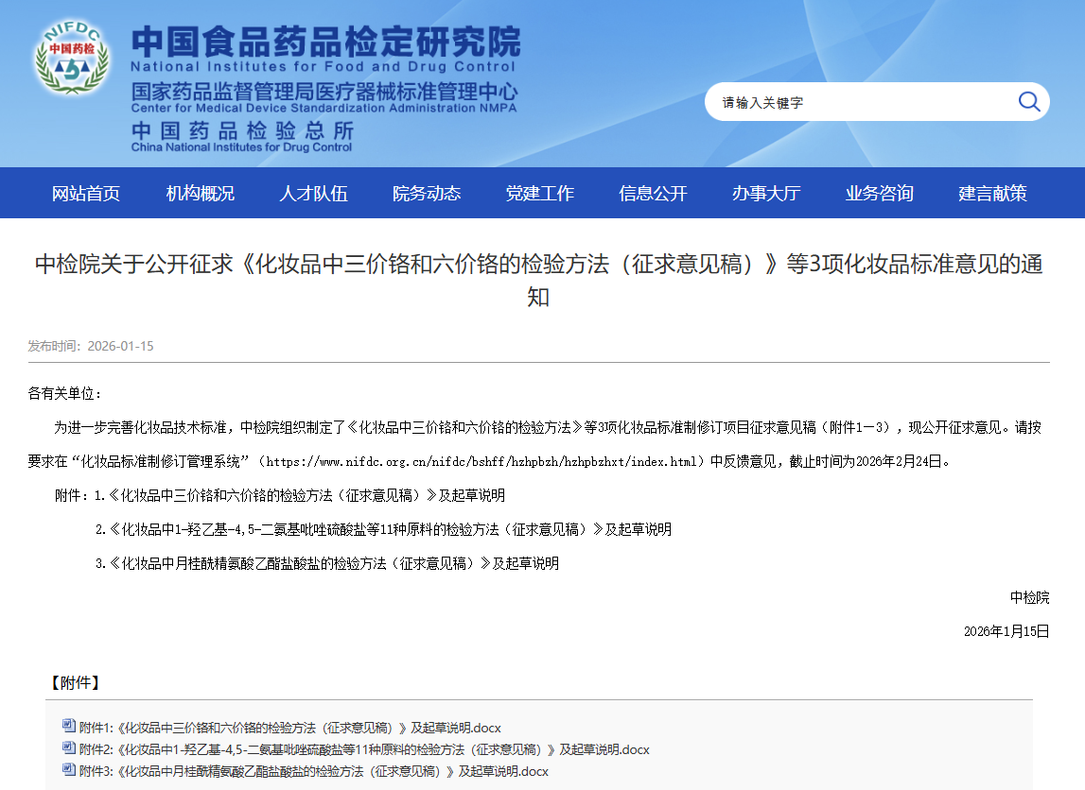Open the 党建工作 nav item
This screenshot has width=1085, height=790.
539,194
